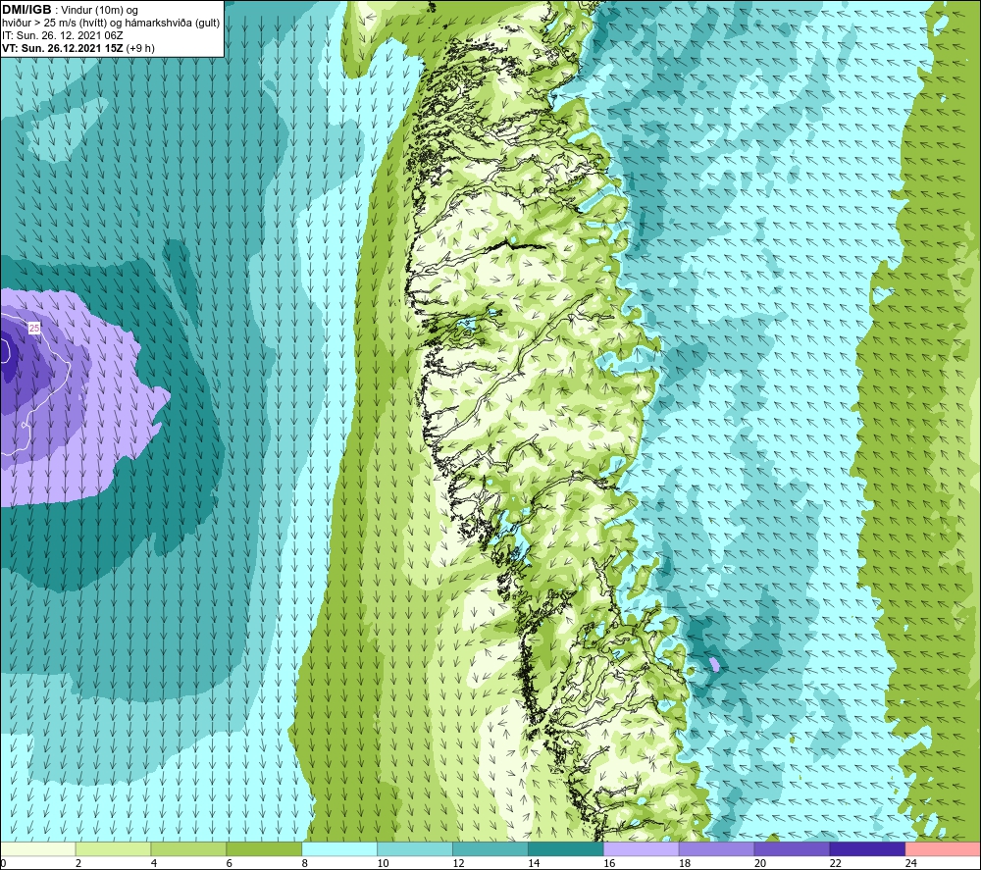Click the pale yellow 0–2 m/s legend swatch
The image size is (981, 870).
(x=38, y=848)
